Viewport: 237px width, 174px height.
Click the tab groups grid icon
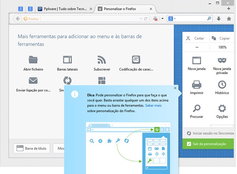coord(102,80)
